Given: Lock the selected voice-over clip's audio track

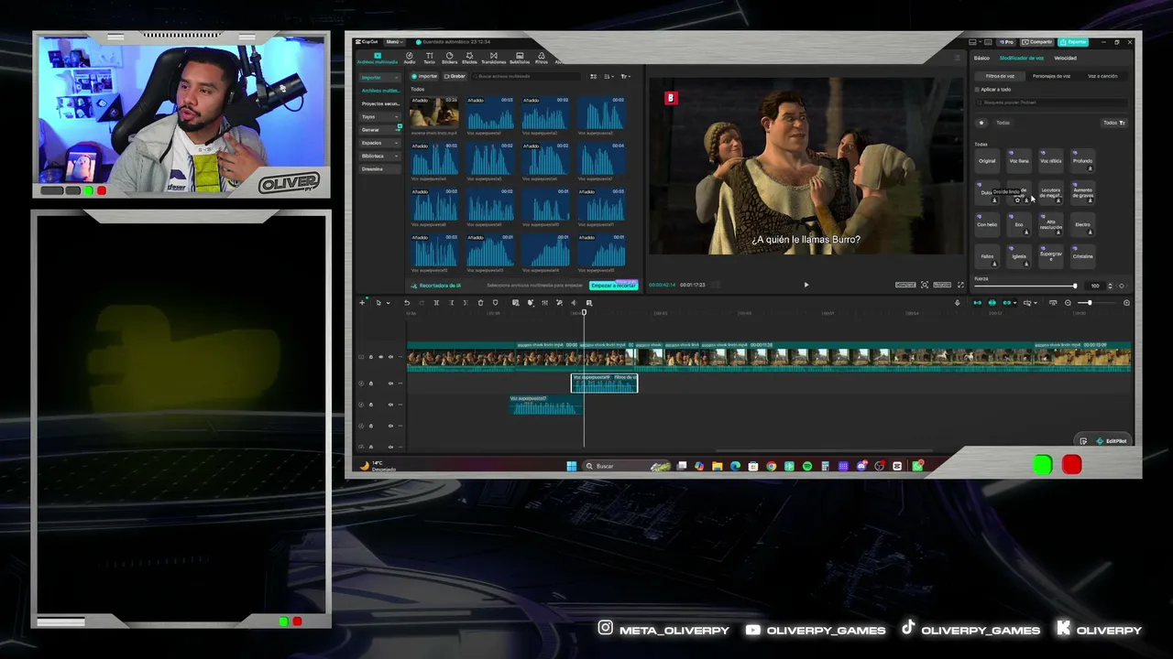Looking at the screenshot, I should coord(370,384).
